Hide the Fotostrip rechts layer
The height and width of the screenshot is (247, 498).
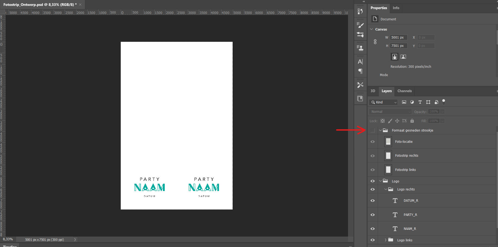373,156
